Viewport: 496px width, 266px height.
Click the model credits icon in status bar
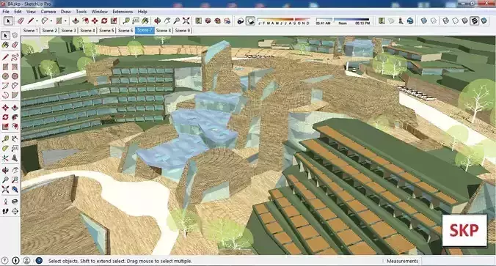coord(15,261)
